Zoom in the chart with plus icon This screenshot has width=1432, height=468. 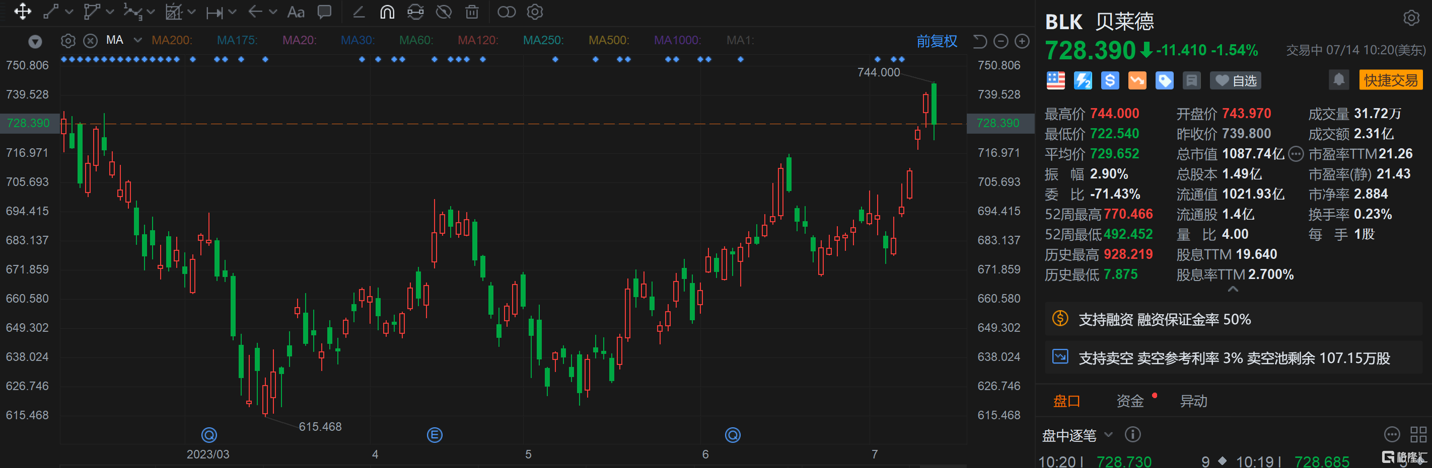(x=1022, y=41)
